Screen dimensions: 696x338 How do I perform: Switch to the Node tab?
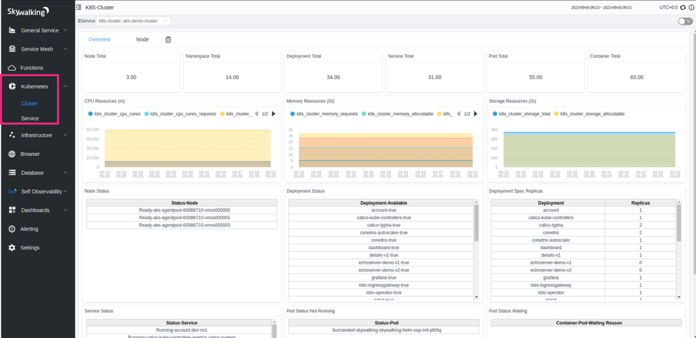142,40
